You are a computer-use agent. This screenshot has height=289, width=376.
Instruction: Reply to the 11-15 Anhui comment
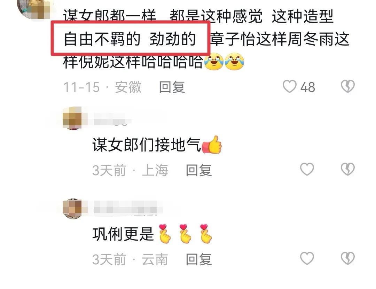[172, 87]
